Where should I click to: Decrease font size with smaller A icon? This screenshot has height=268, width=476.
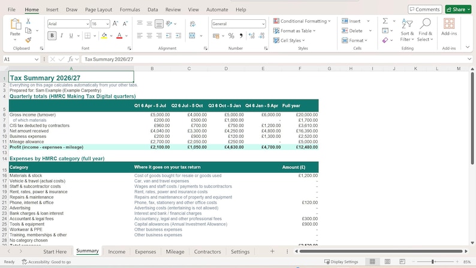point(125,23)
